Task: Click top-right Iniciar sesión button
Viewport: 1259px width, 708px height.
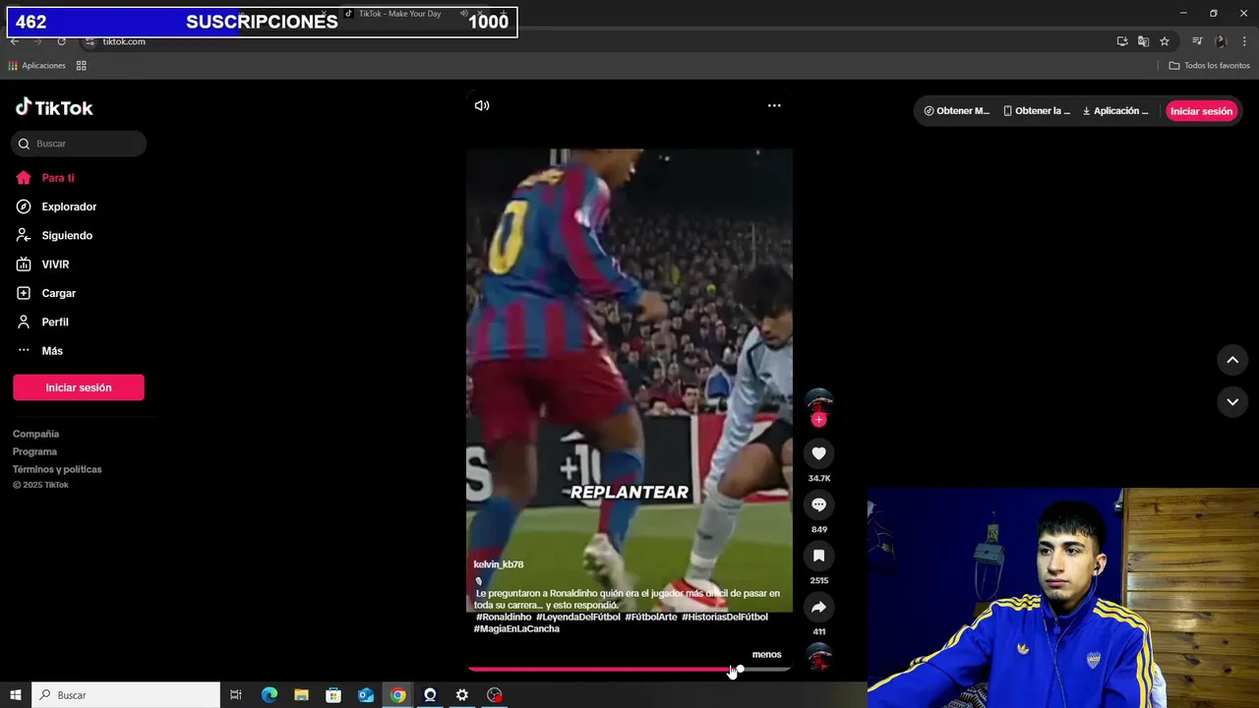Action: (1201, 111)
